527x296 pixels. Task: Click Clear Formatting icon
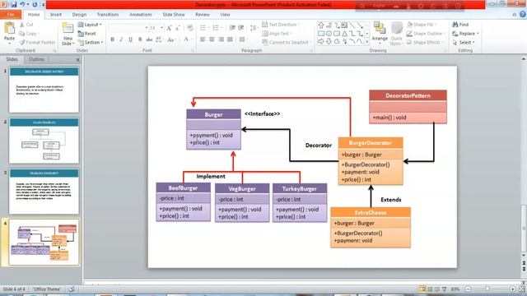pyautogui.click(x=190, y=28)
